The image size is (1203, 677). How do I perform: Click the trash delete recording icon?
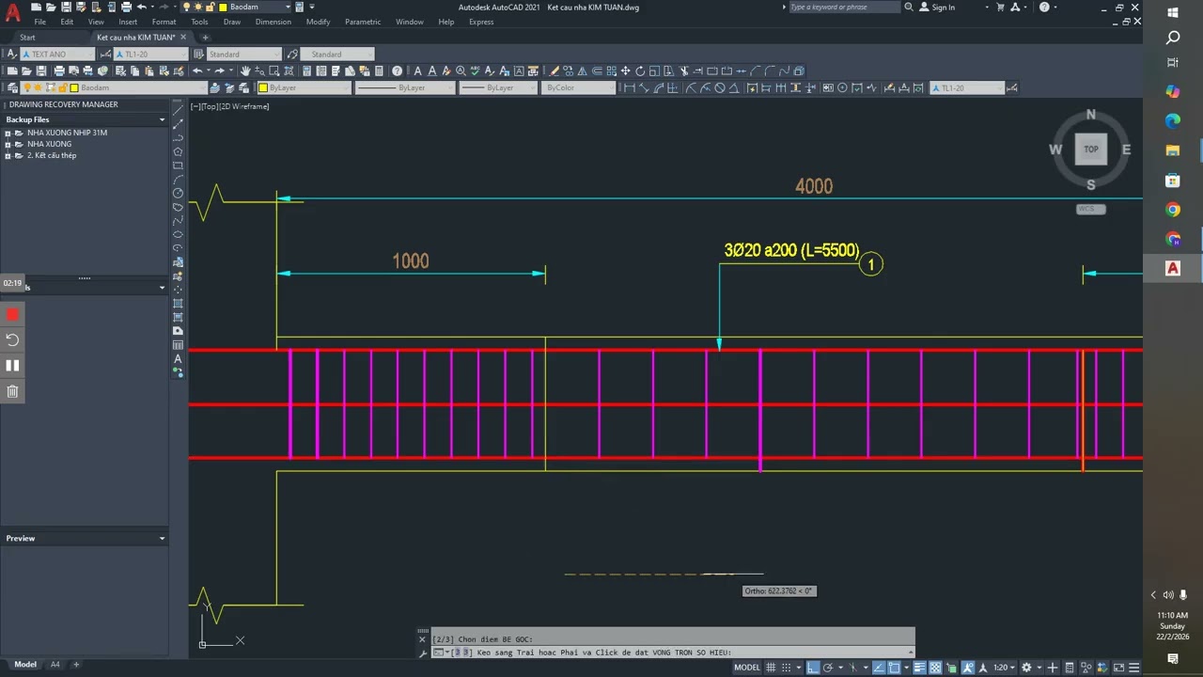tap(12, 391)
